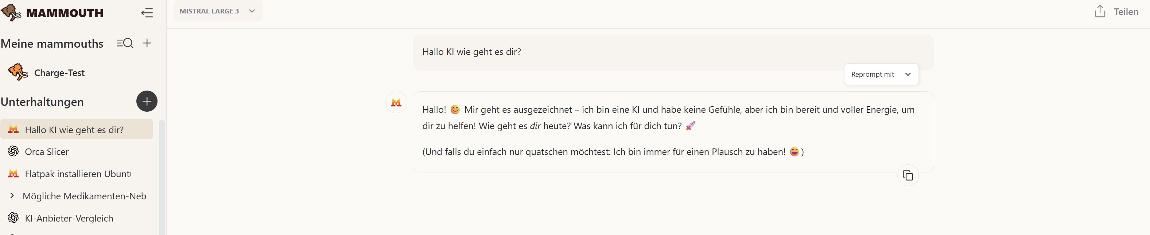
Task: Open the Charge-Test mammouth
Action: tap(59, 73)
